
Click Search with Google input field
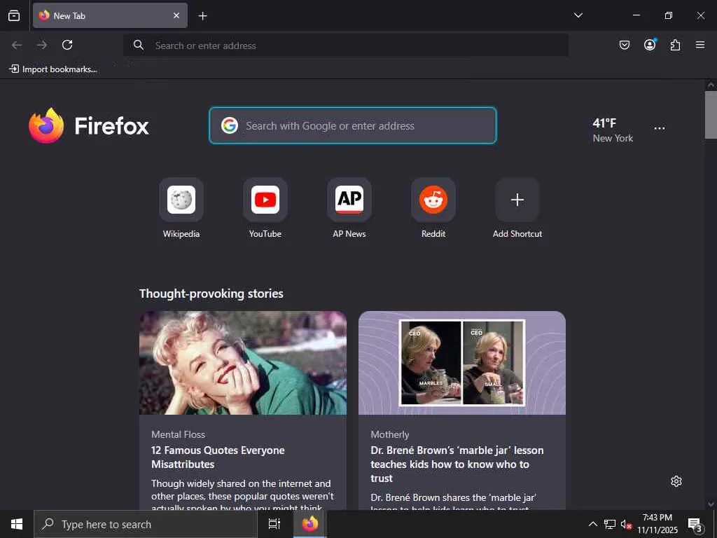point(353,125)
